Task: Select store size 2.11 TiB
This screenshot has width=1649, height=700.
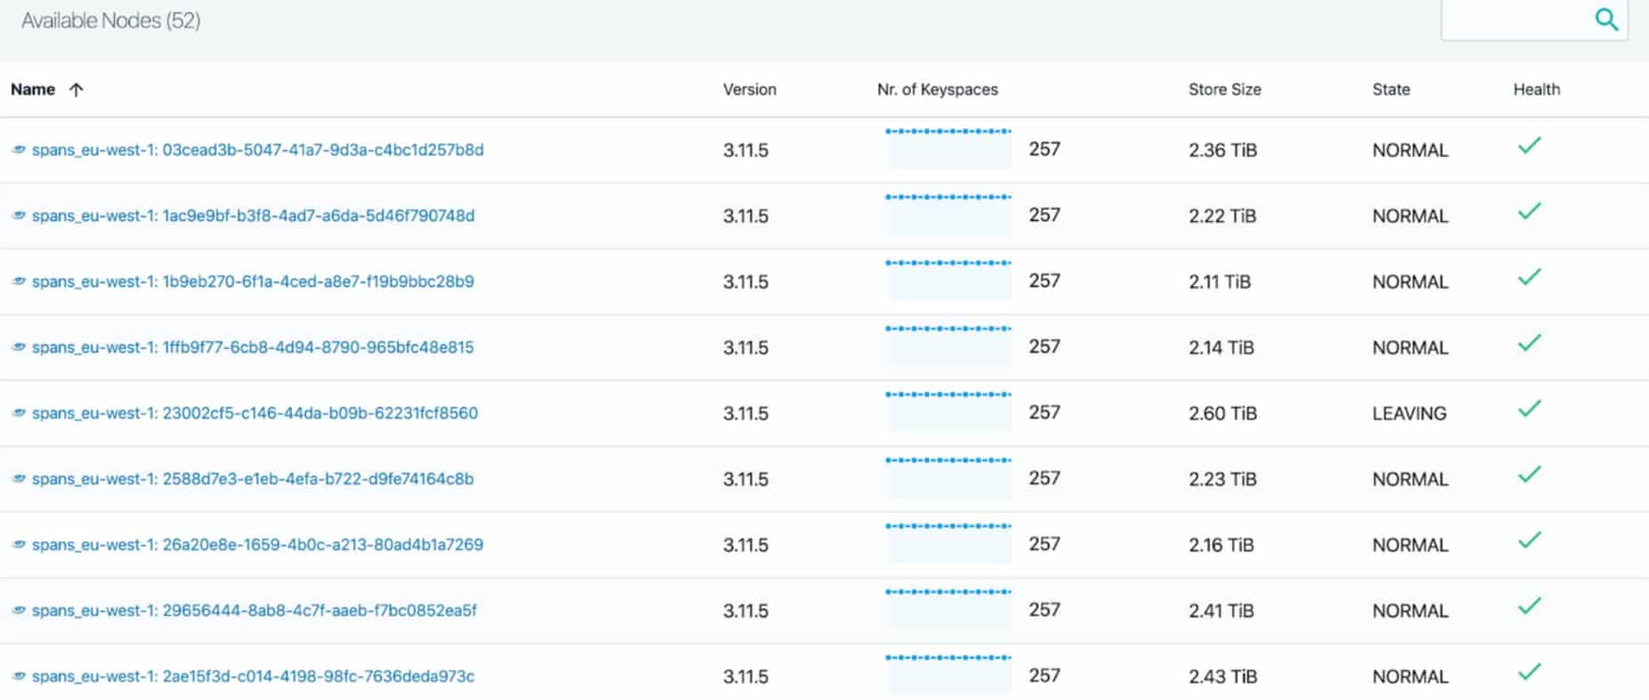Action: [x=1220, y=281]
